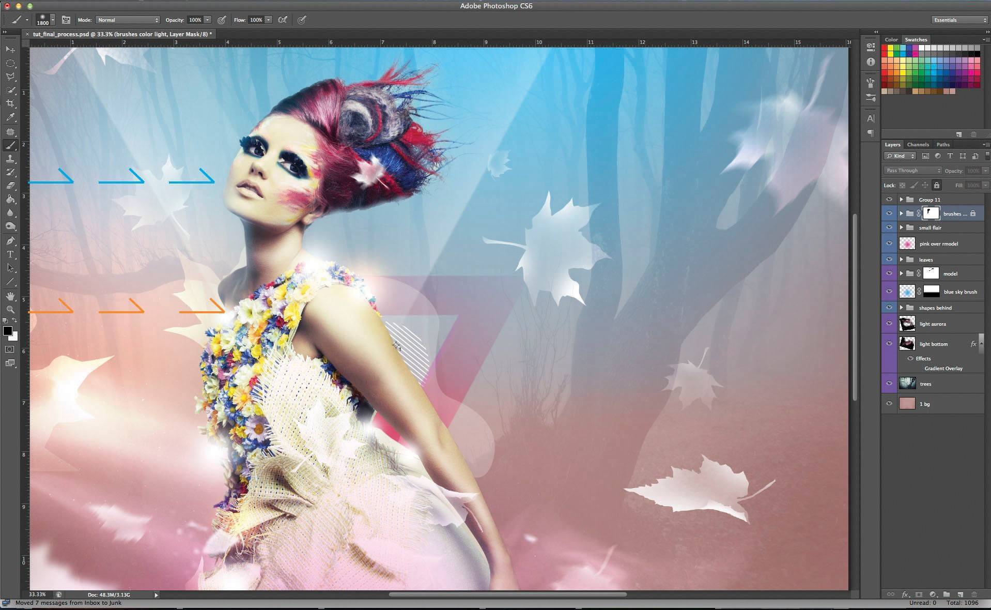Image resolution: width=991 pixels, height=610 pixels.
Task: Hide the 1 bg layer
Action: (x=889, y=404)
